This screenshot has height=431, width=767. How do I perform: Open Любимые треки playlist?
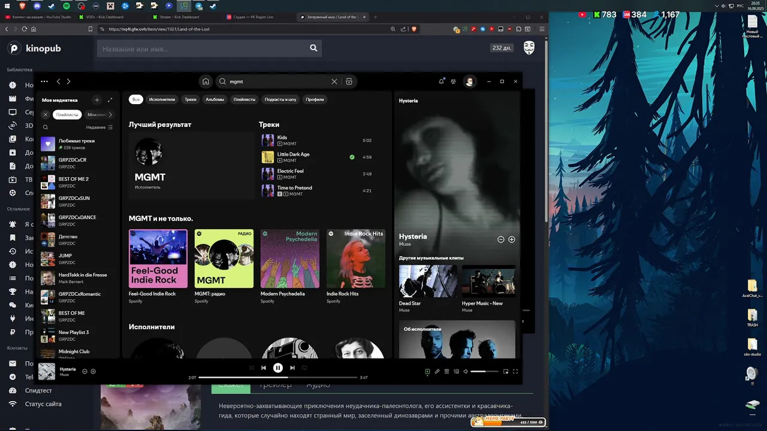coord(77,144)
